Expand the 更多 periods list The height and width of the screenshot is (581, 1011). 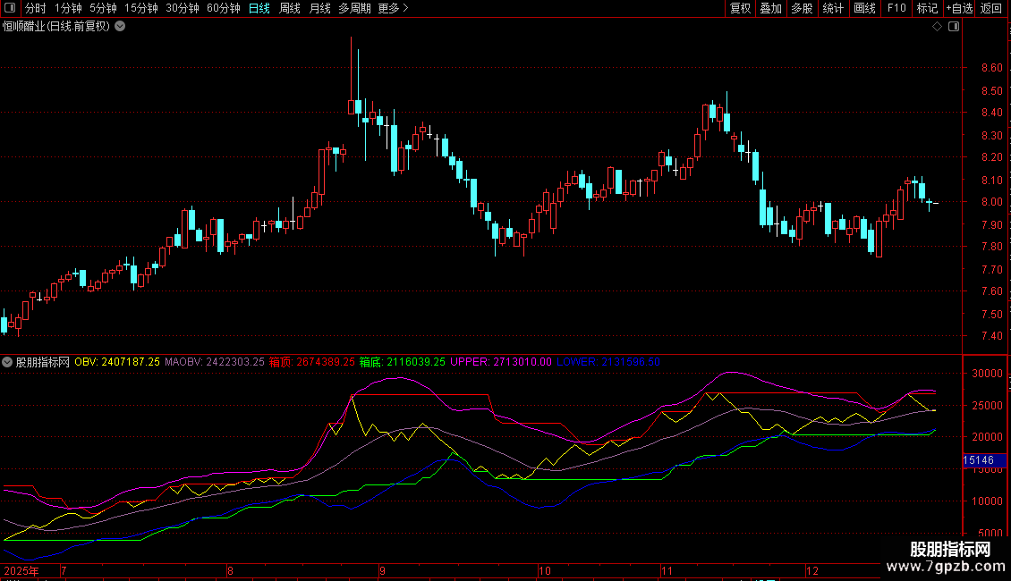[393, 8]
